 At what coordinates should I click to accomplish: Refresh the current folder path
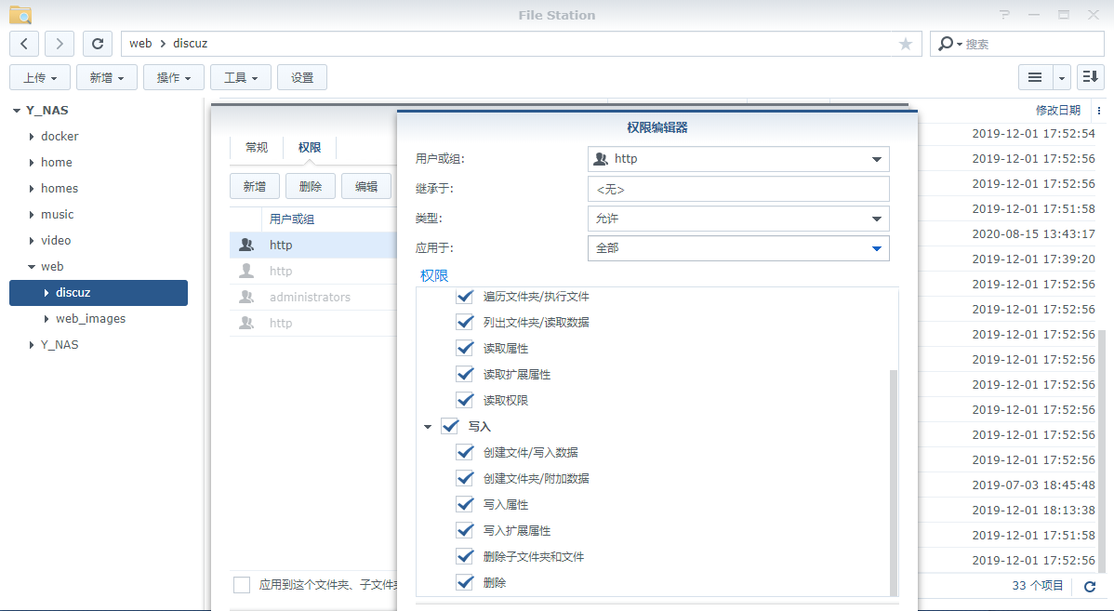click(x=98, y=44)
